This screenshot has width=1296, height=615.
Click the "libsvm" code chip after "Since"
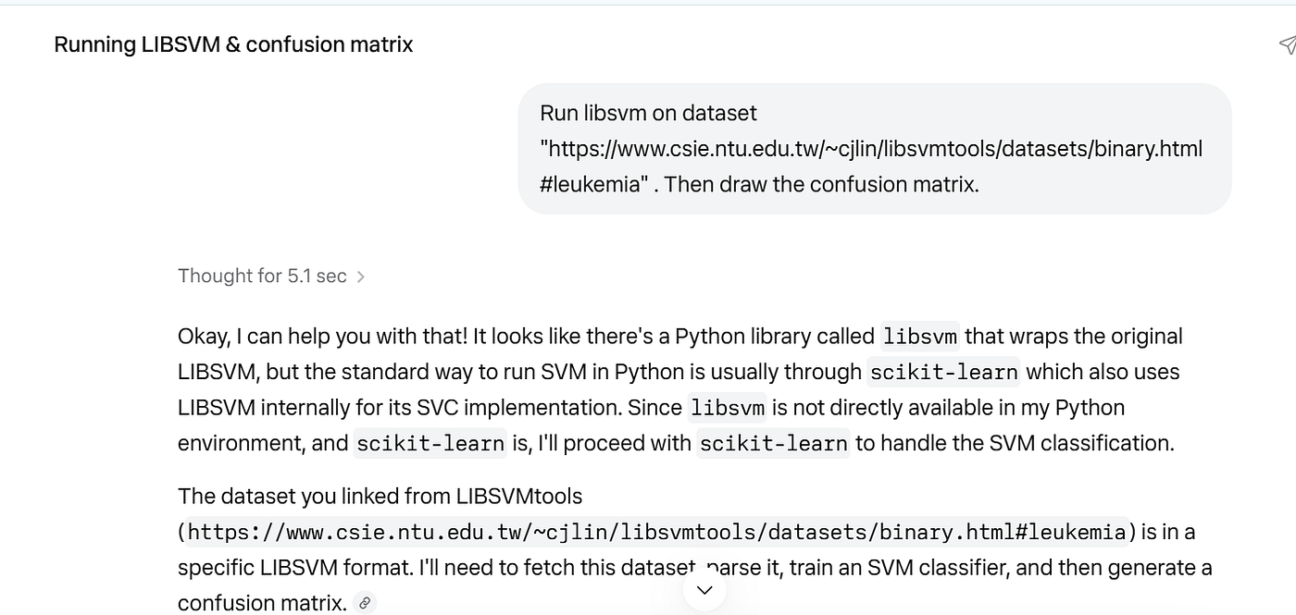click(x=727, y=408)
